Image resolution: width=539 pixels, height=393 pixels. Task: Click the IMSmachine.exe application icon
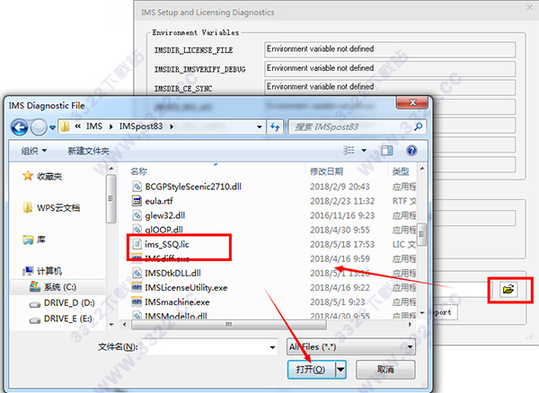pyautogui.click(x=137, y=301)
